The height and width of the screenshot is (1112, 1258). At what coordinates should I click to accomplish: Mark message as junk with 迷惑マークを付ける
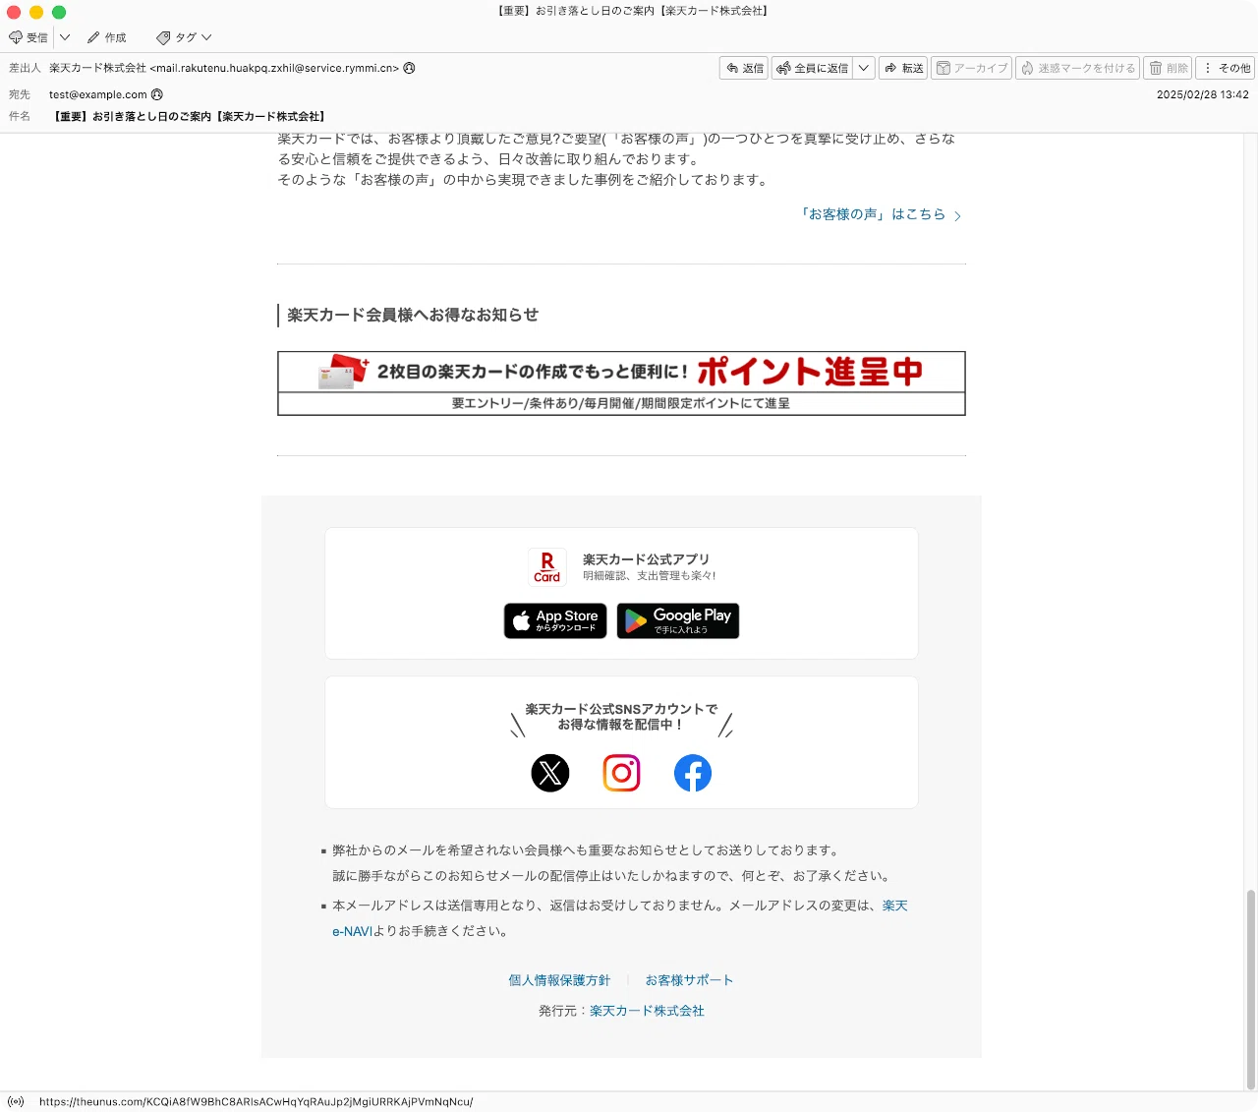click(1077, 68)
